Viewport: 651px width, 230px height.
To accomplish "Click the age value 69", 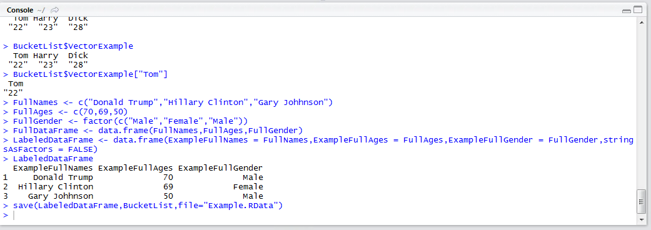I will point(168,187).
